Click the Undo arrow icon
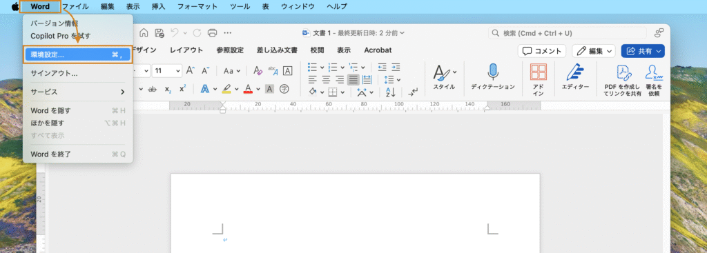Image resolution: width=707 pixels, height=253 pixels. coord(175,33)
